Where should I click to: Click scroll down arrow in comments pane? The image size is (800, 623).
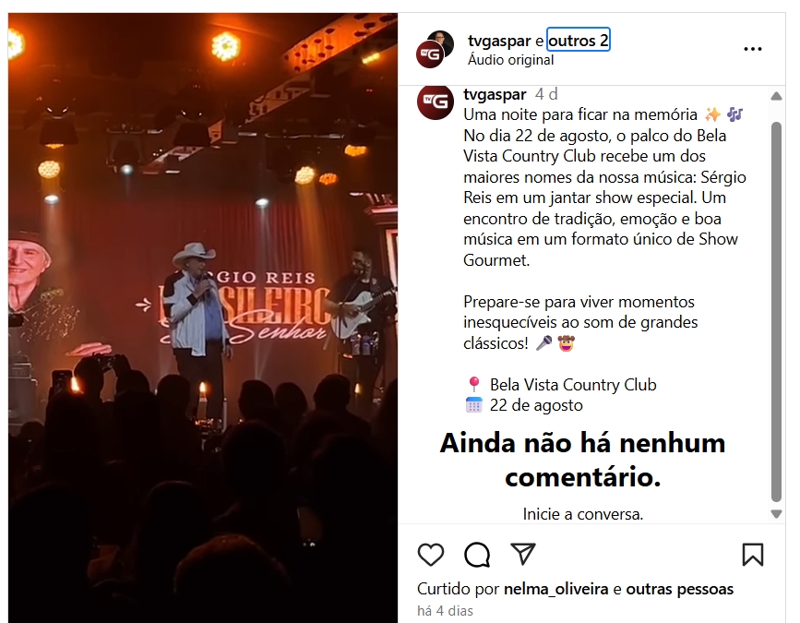[776, 514]
